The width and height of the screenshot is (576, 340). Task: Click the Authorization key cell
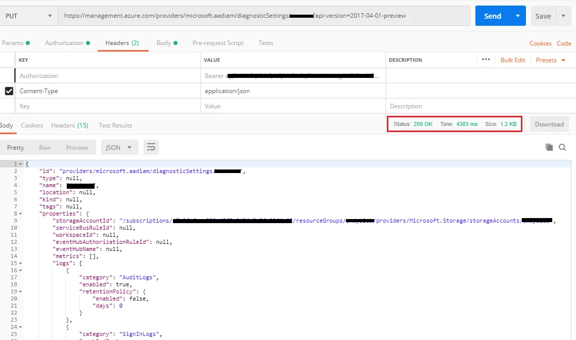[x=108, y=76]
